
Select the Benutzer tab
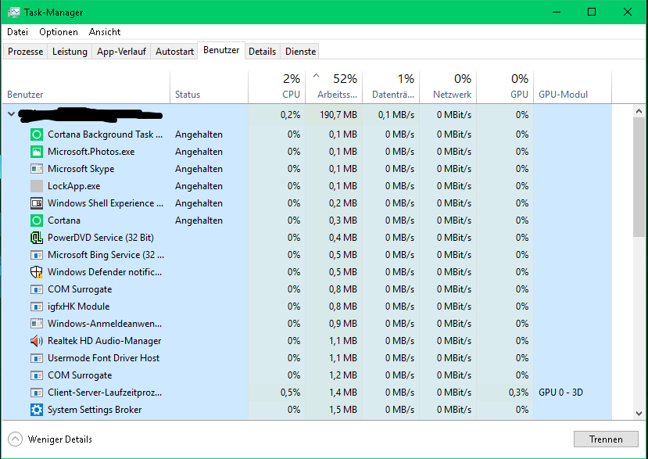221,50
